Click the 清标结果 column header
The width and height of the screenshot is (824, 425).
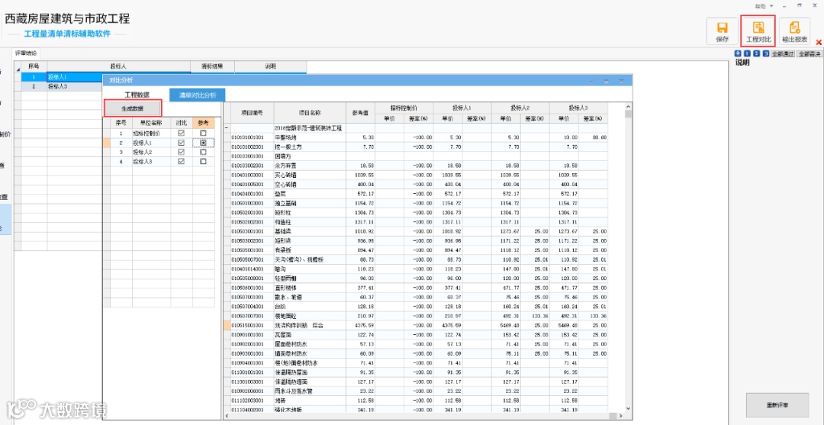click(x=212, y=66)
